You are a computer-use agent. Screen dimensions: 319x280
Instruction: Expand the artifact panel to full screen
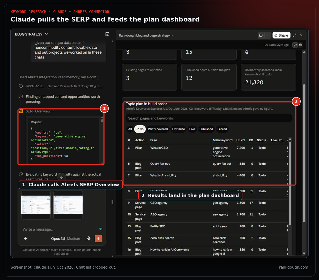click(x=294, y=35)
